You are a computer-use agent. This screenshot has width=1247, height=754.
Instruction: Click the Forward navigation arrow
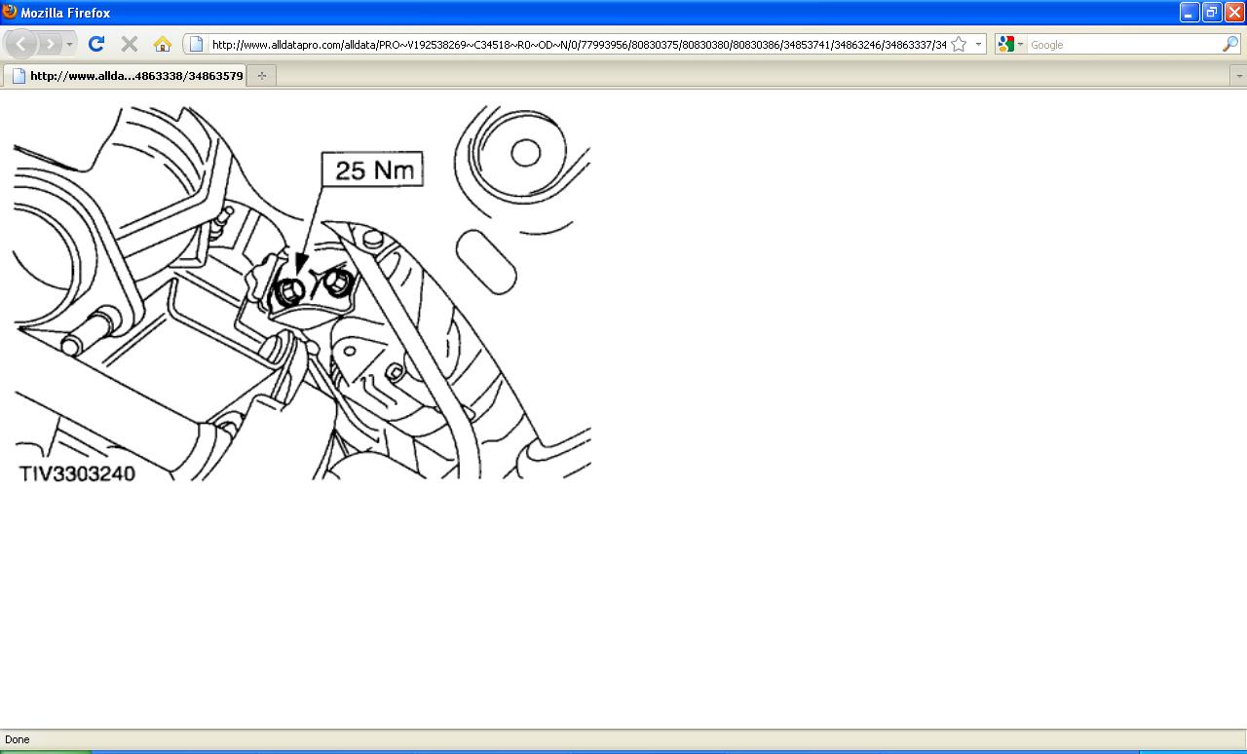point(50,44)
